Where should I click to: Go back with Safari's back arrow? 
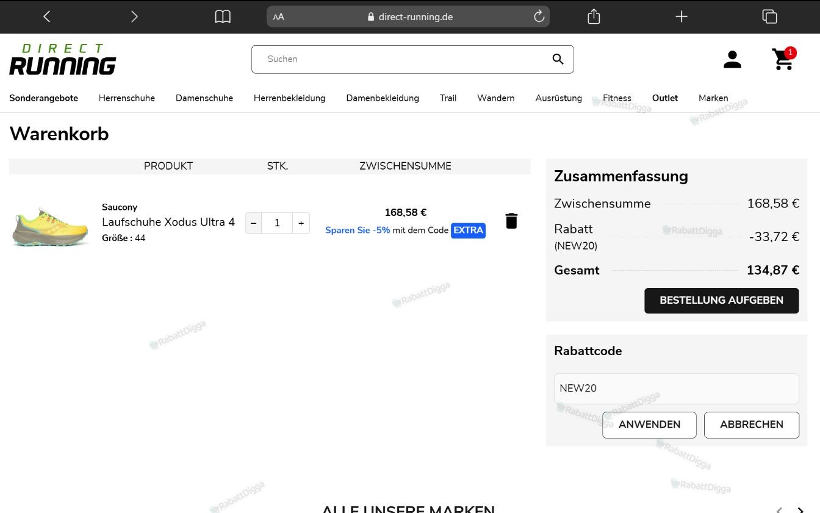47,16
